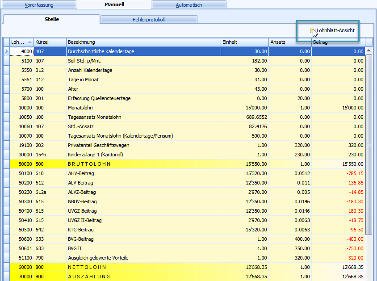377x281 pixels.
Task: Select the Privatanteil Geschäftswagen row
Action: point(143,145)
